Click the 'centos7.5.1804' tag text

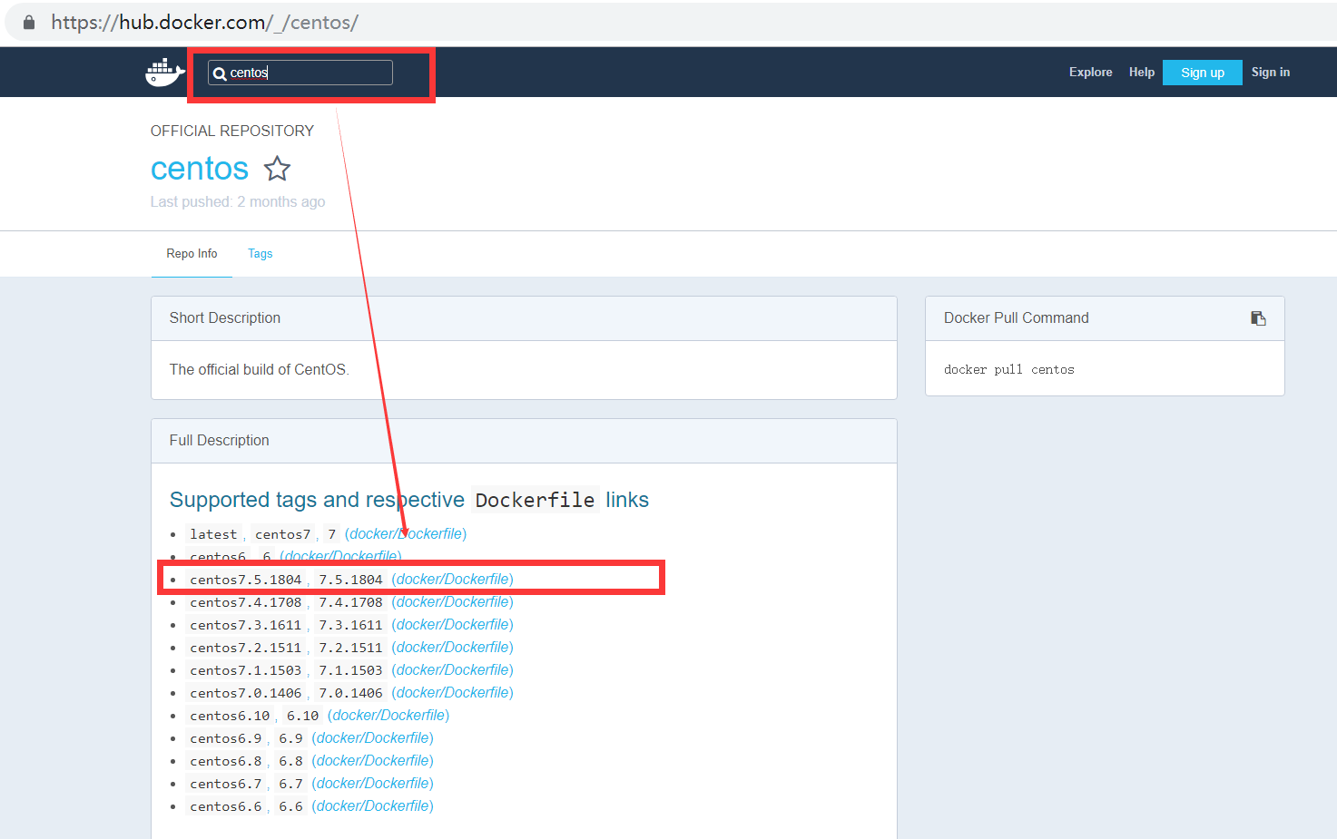pyautogui.click(x=246, y=580)
